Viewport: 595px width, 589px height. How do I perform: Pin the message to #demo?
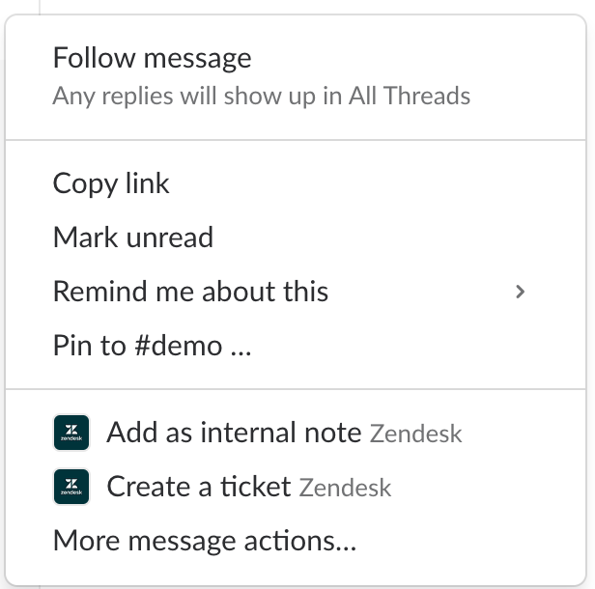pyautogui.click(x=152, y=346)
